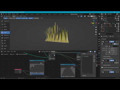Open the brush Falloff dropdown
Image resolution: width=120 pixels, height=90 pixels.
[x=42, y=18]
